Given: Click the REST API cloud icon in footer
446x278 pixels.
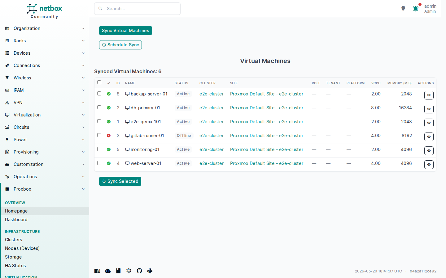Looking at the screenshot, I should click(108, 271).
